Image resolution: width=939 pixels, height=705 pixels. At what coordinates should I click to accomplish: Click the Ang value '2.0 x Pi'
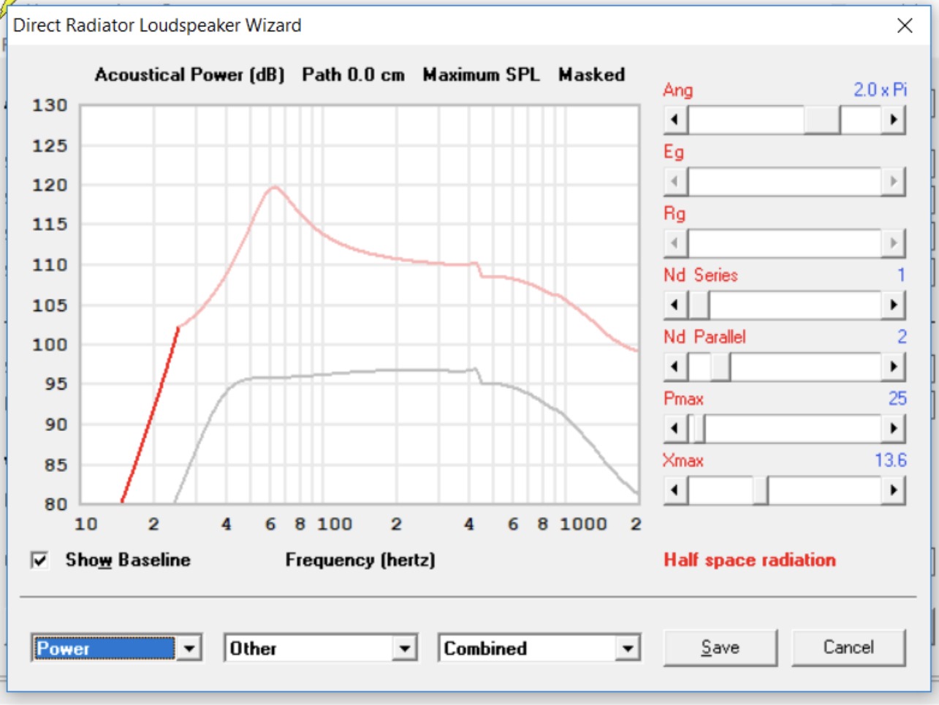(x=880, y=90)
